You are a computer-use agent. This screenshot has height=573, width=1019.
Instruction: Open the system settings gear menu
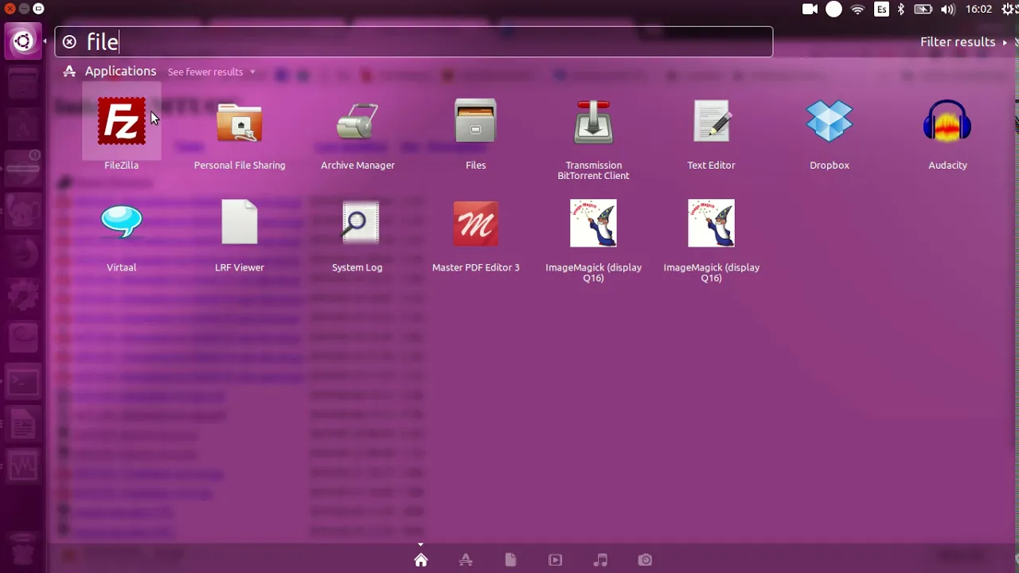1009,10
